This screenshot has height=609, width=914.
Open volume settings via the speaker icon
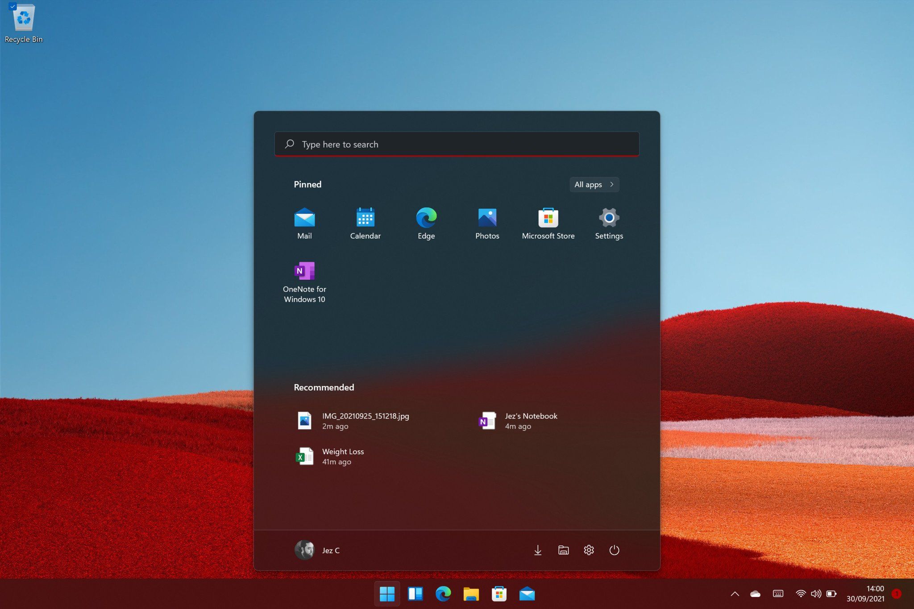pyautogui.click(x=816, y=593)
